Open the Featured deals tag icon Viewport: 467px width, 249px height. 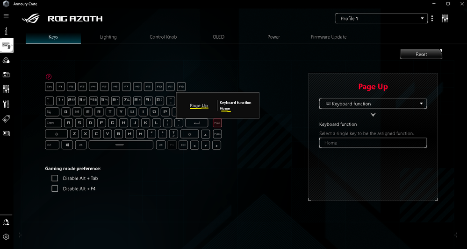pos(6,119)
